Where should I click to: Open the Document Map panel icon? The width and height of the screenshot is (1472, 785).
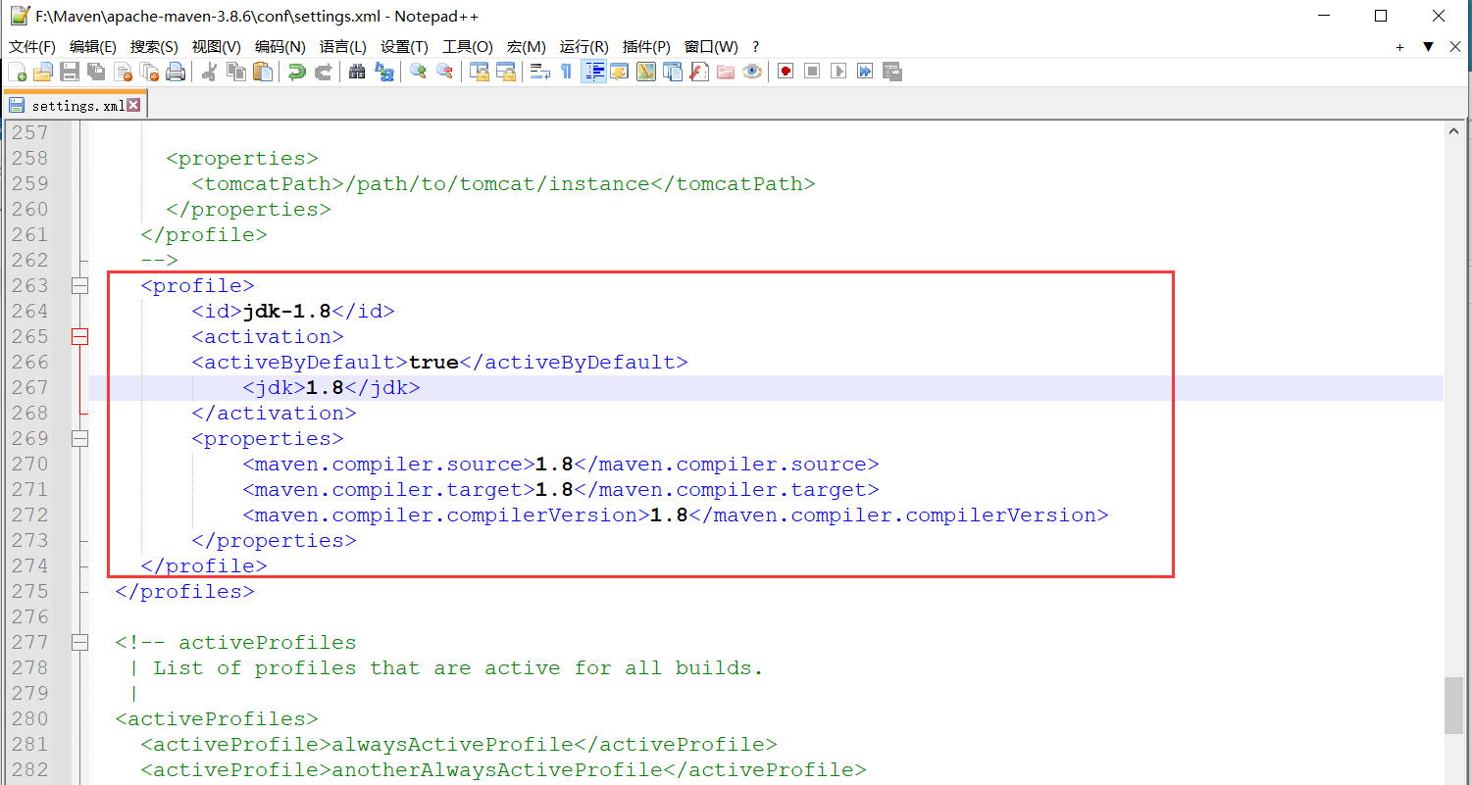(x=646, y=72)
